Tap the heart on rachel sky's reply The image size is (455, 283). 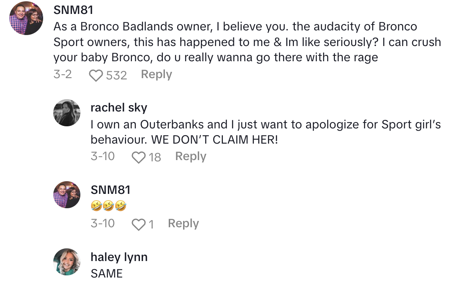[139, 157]
